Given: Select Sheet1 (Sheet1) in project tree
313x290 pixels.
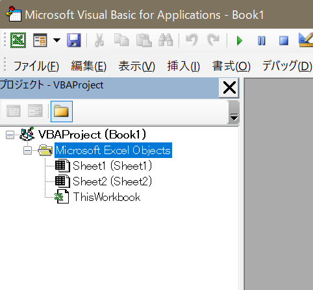Looking at the screenshot, I should click(112, 166).
